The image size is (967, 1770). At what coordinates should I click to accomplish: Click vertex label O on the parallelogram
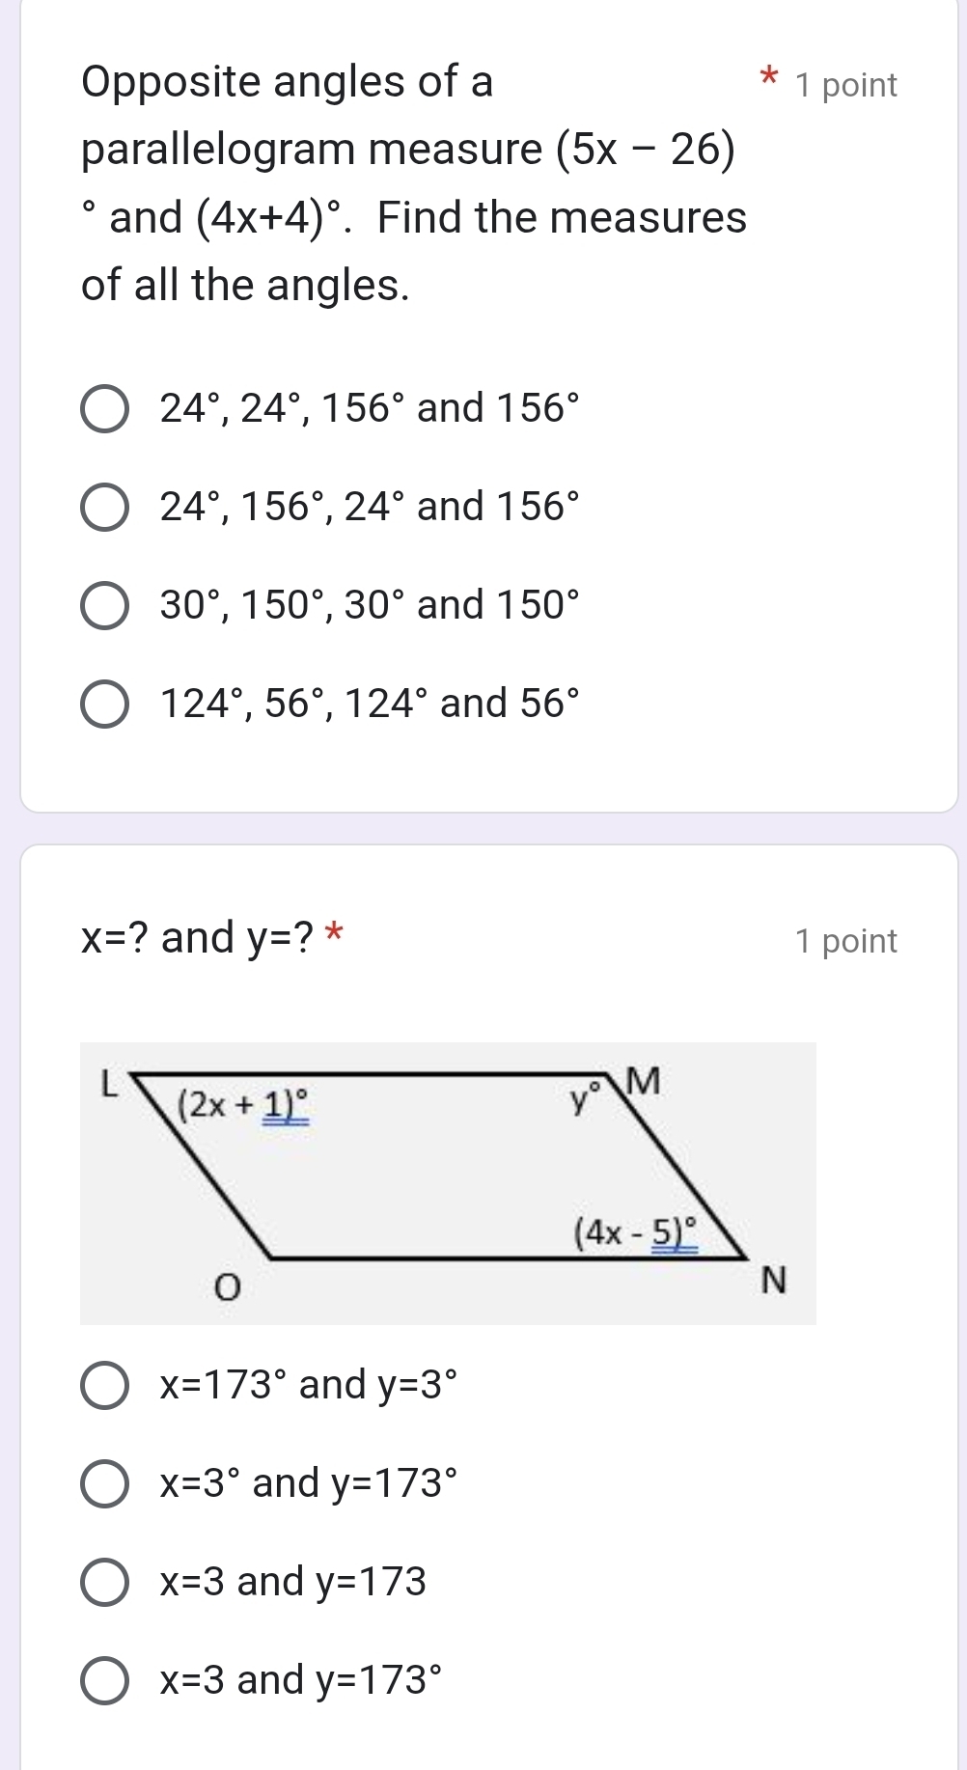tap(226, 1287)
